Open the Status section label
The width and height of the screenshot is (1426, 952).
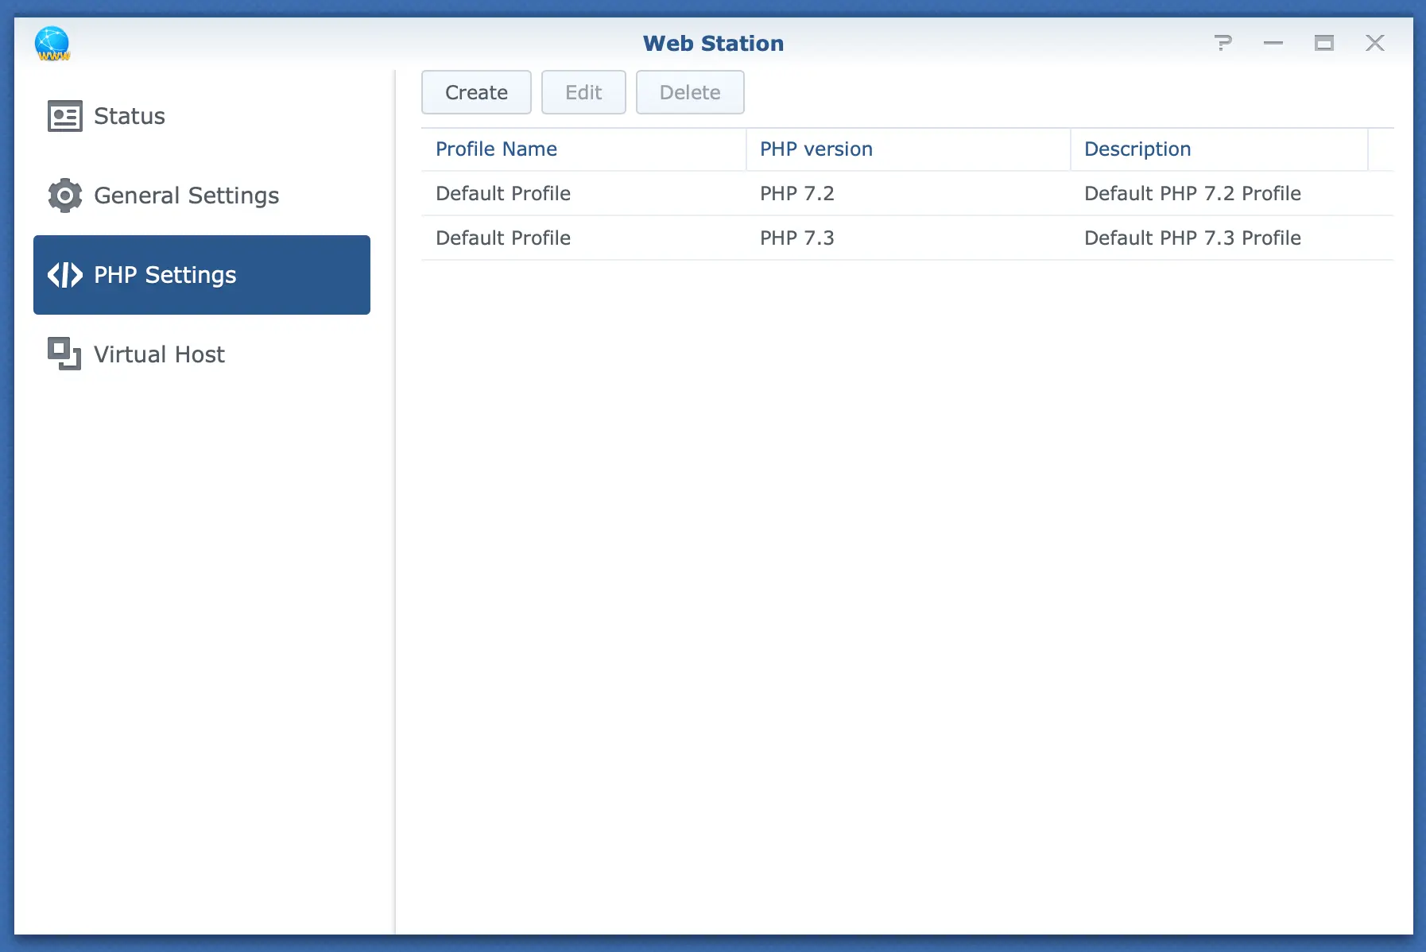coord(130,116)
